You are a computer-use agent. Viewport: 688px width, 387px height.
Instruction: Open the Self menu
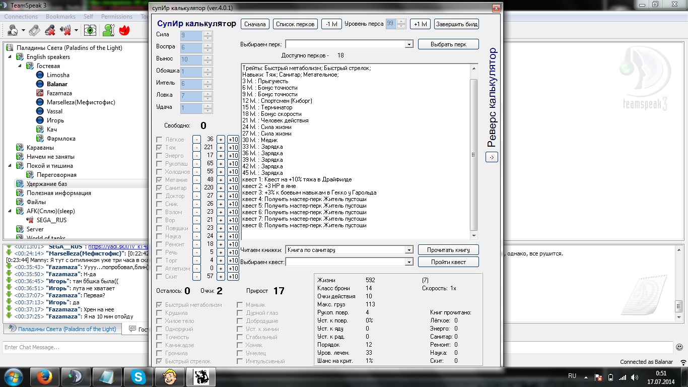(88, 17)
